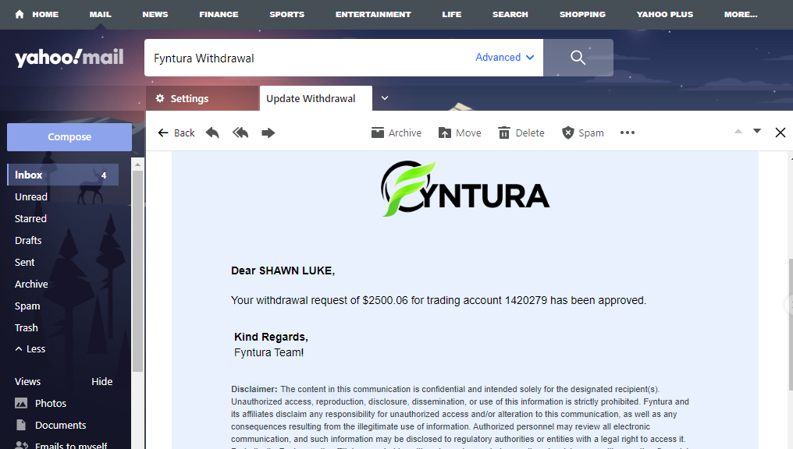Click the withdrawal request approved sentence
This screenshot has width=793, height=449.
pos(439,300)
